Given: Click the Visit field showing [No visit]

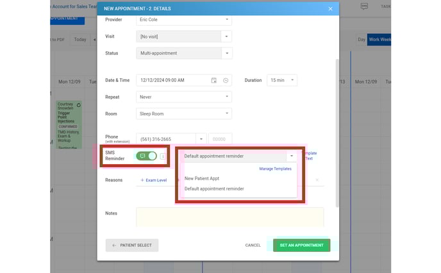Looking at the screenshot, I should coord(179,37).
